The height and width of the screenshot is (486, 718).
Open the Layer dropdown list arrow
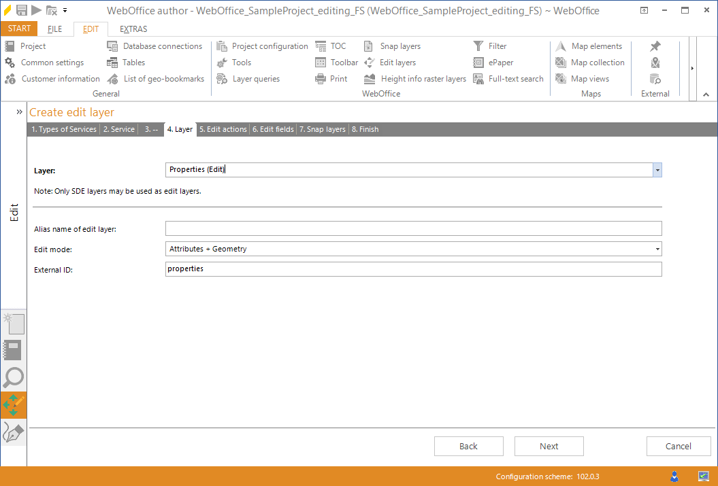(x=657, y=170)
